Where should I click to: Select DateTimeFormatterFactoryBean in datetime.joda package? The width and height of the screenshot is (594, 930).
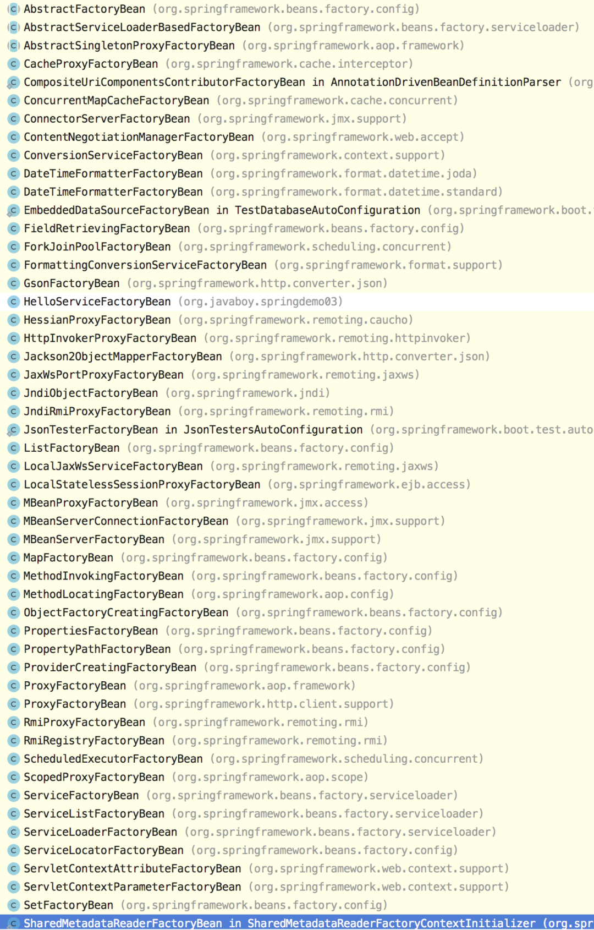pos(297,174)
